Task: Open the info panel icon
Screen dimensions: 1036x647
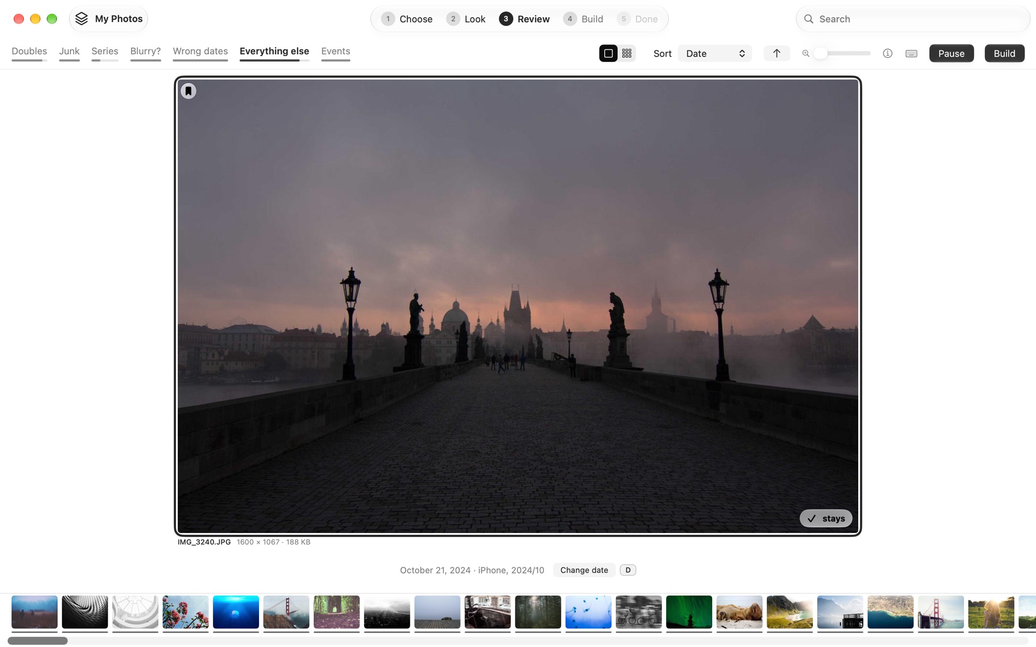Action: pos(887,53)
